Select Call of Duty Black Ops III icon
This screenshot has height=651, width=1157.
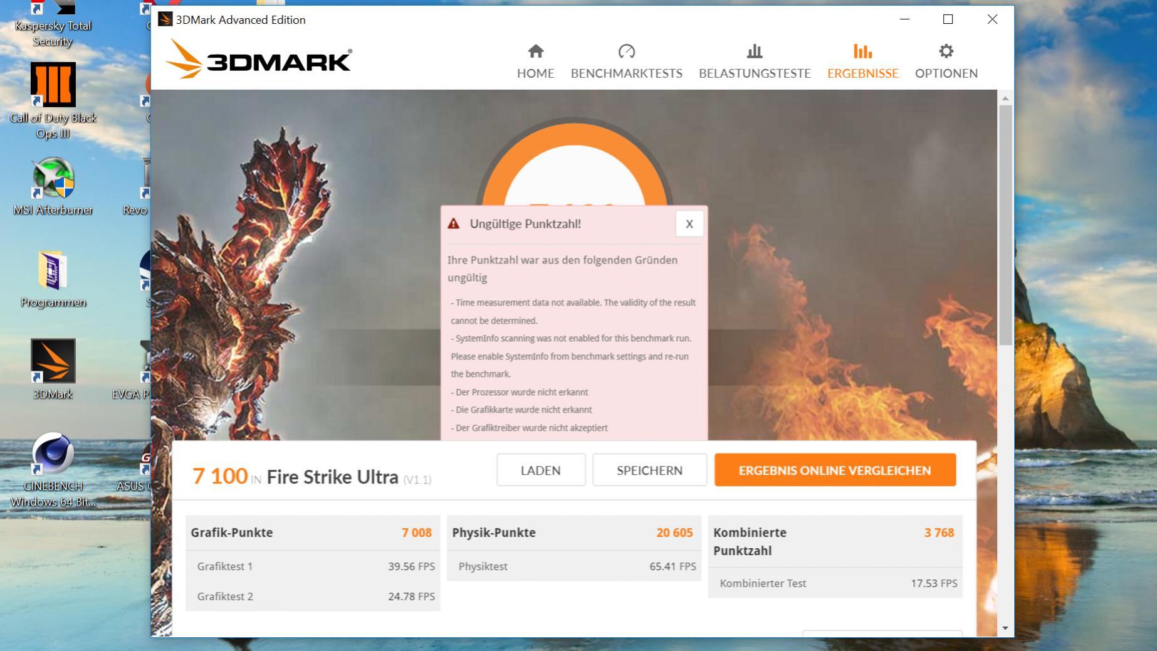click(53, 100)
